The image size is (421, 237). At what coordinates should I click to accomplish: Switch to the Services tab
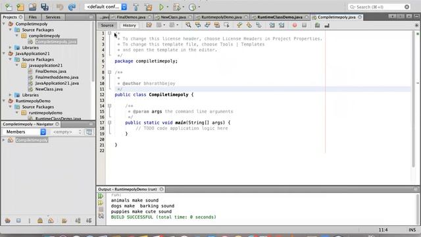click(53, 17)
